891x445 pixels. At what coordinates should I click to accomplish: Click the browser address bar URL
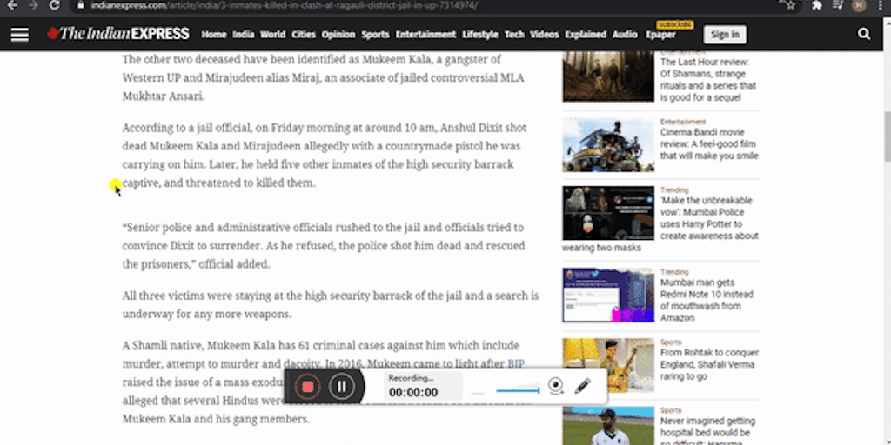click(x=285, y=5)
